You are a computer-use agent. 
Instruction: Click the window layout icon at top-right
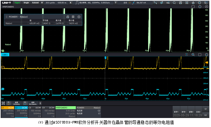point(206,3)
